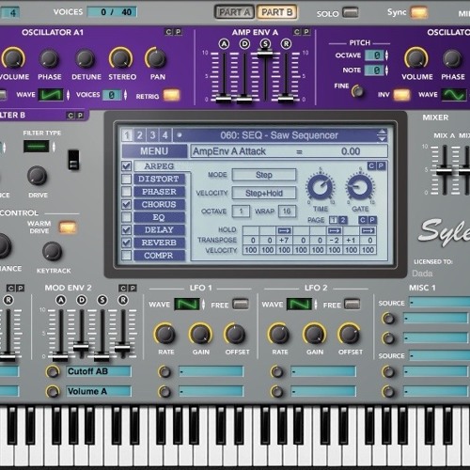Click the Pitch Fine knob
Viewport: 470px width, 470px height.
[x=357, y=91]
